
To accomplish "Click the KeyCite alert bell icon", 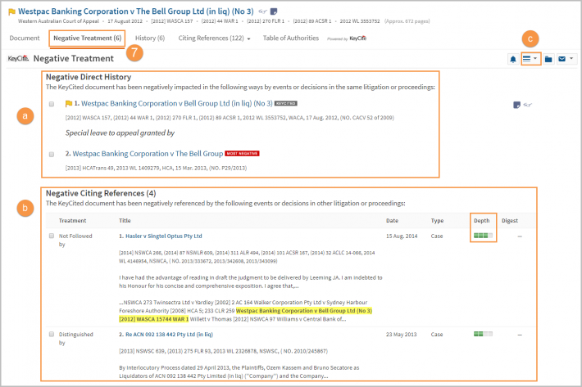I will click(x=513, y=59).
